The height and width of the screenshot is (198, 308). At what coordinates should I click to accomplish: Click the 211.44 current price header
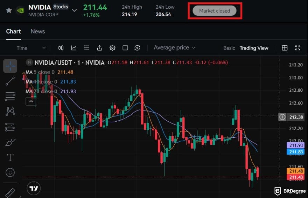95,7
